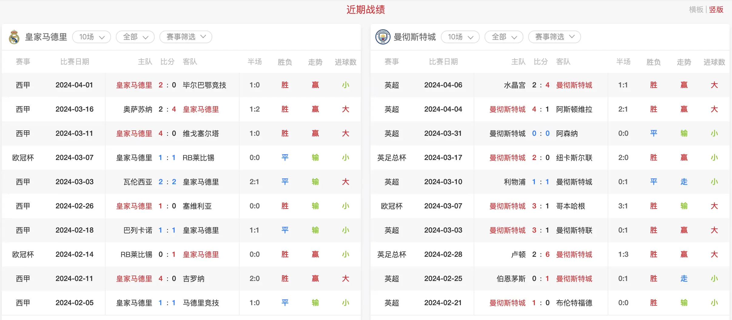
Task: Click 进球数 column header in Real Madrid table
Action: click(x=345, y=62)
